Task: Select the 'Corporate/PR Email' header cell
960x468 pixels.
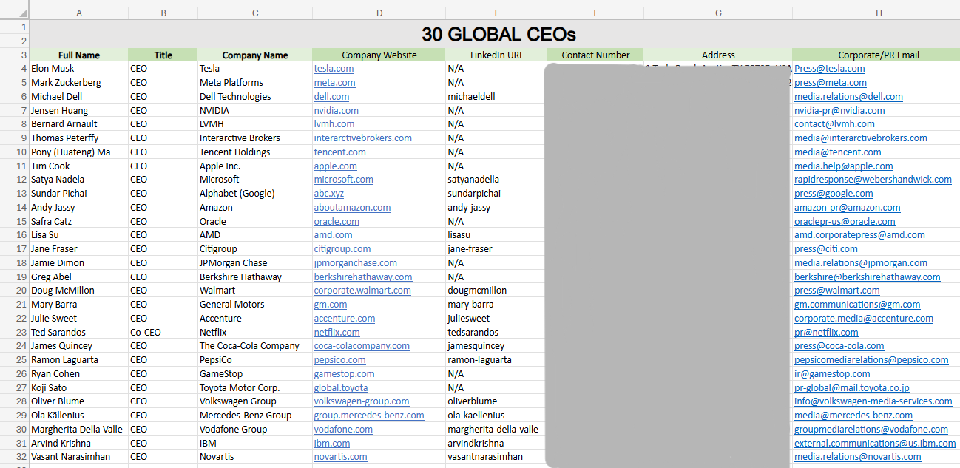Action: 878,55
